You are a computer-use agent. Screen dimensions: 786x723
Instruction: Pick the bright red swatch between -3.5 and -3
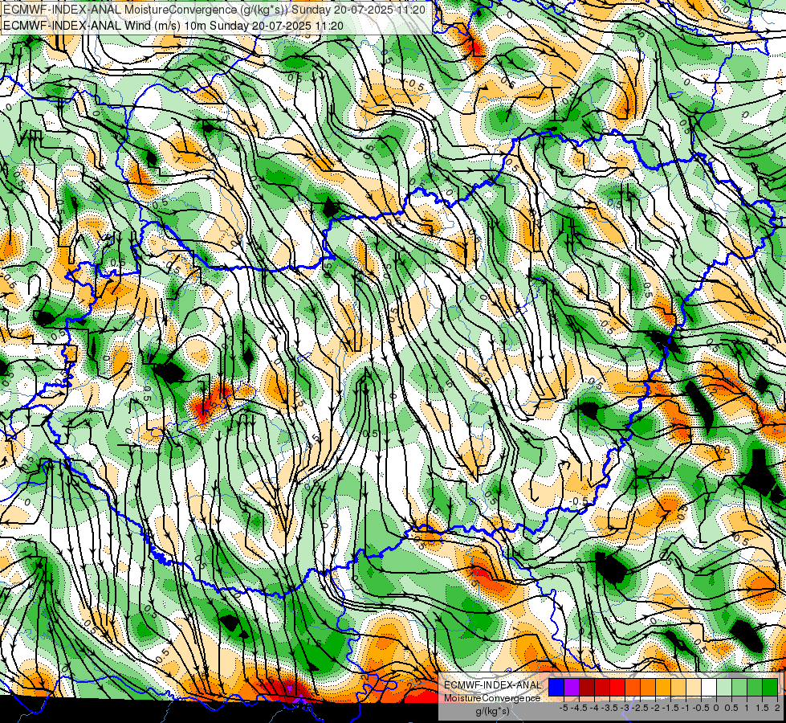pos(617,687)
